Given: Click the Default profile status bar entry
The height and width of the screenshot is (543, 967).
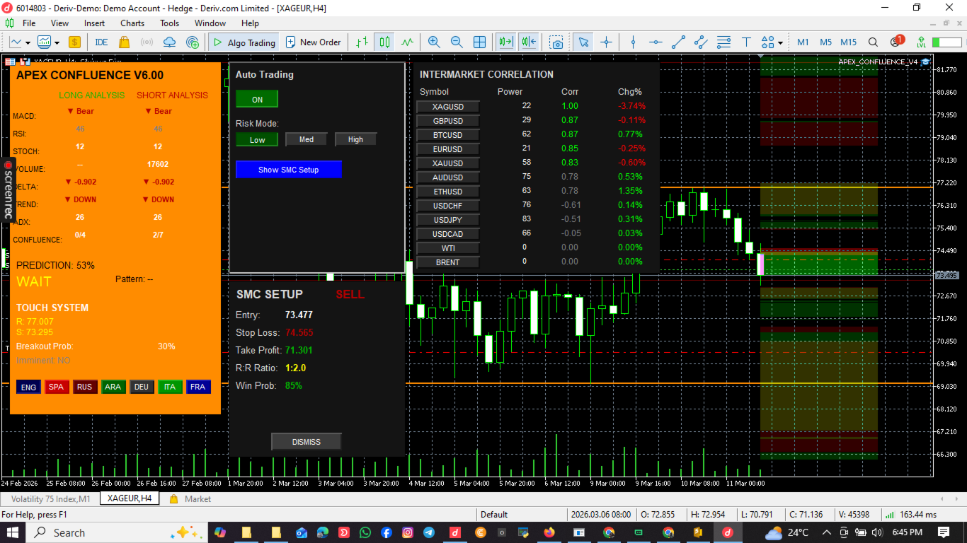Looking at the screenshot, I should point(493,515).
